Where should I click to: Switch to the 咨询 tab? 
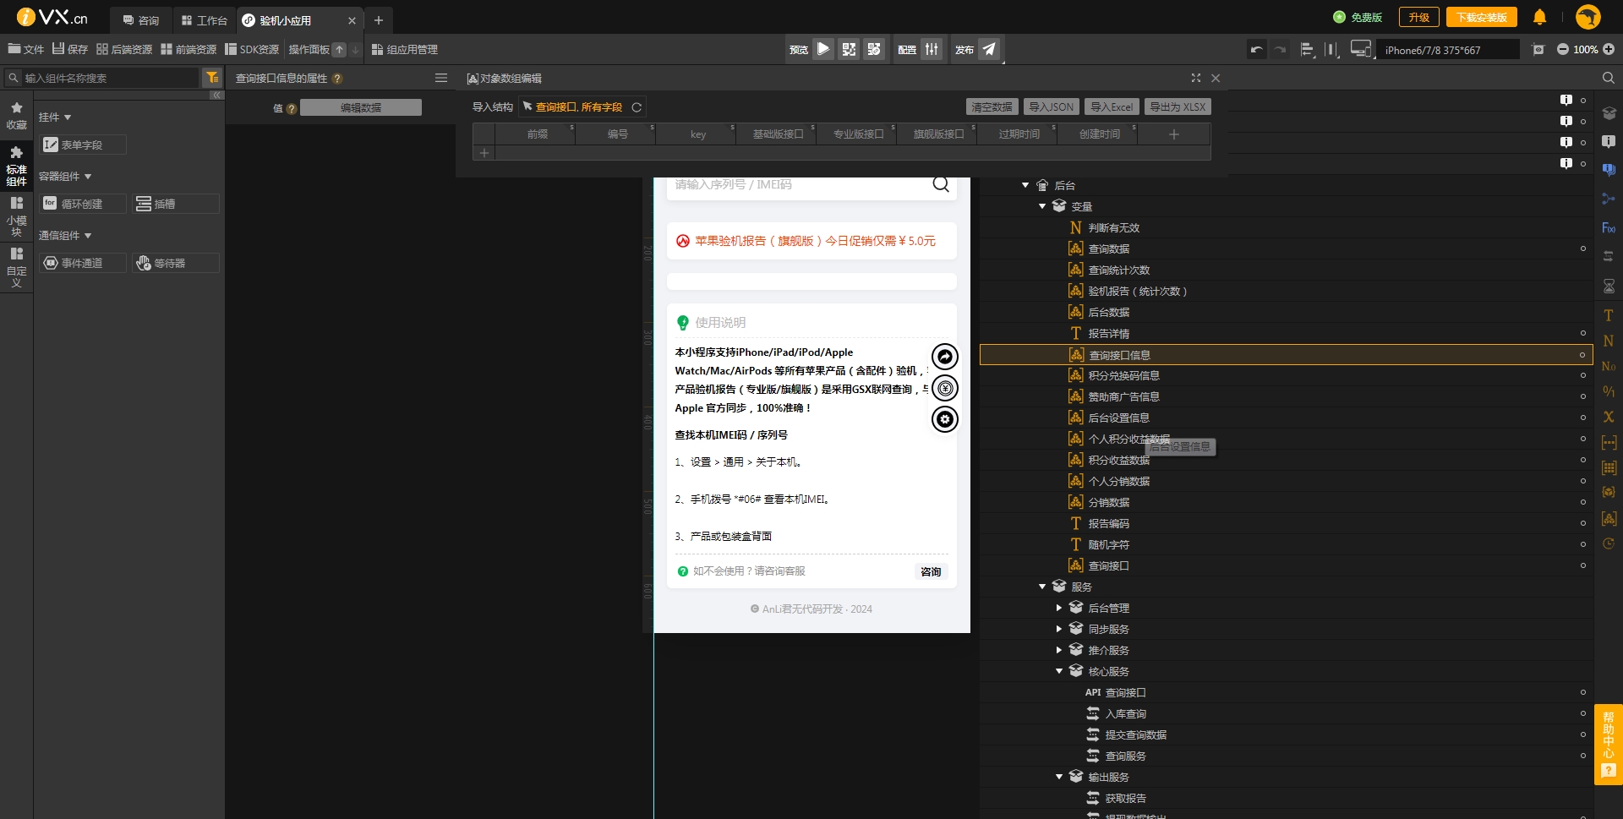(x=140, y=20)
